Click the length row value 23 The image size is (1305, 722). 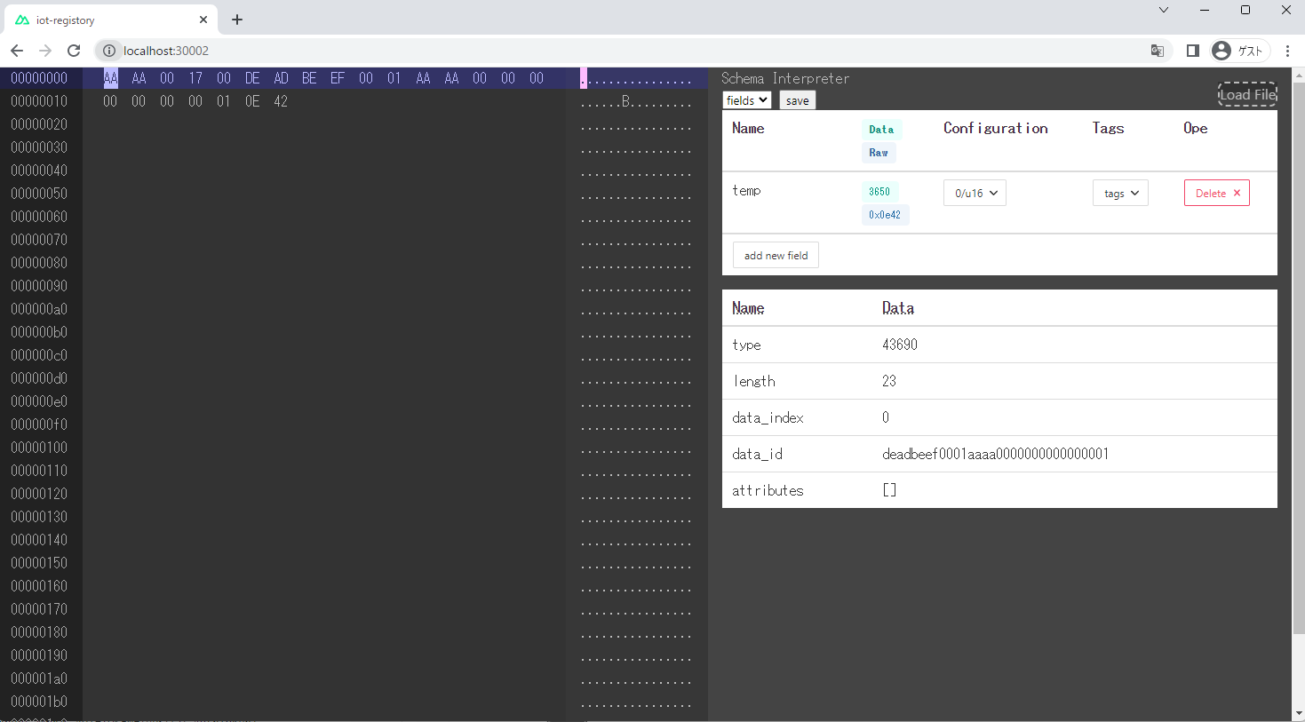(x=889, y=381)
